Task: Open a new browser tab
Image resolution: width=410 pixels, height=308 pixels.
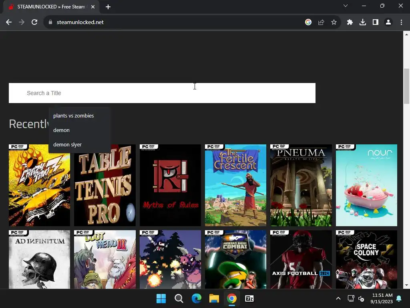Action: pyautogui.click(x=108, y=7)
